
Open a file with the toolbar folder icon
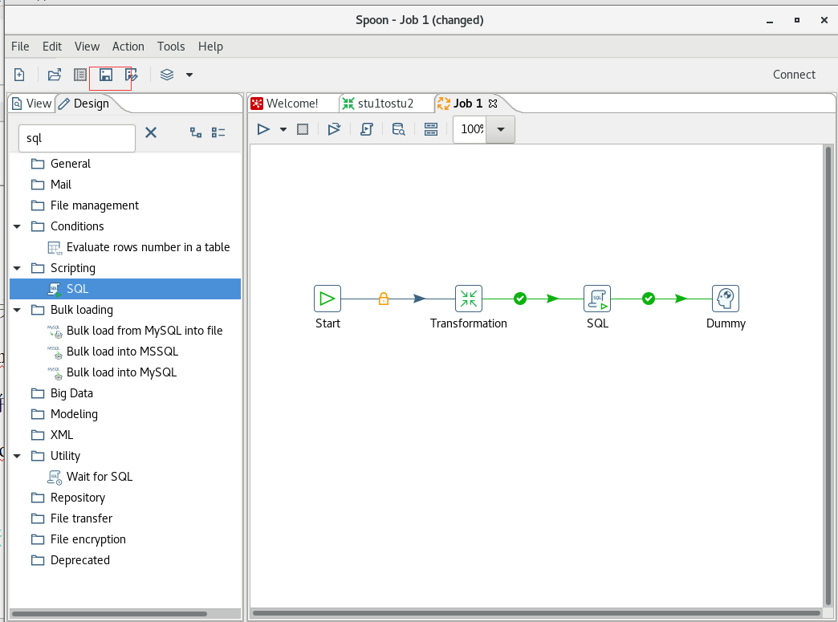55,75
